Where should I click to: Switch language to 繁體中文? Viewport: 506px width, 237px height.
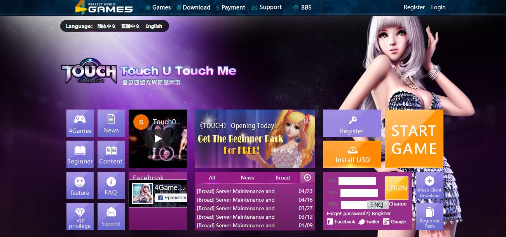tap(131, 26)
